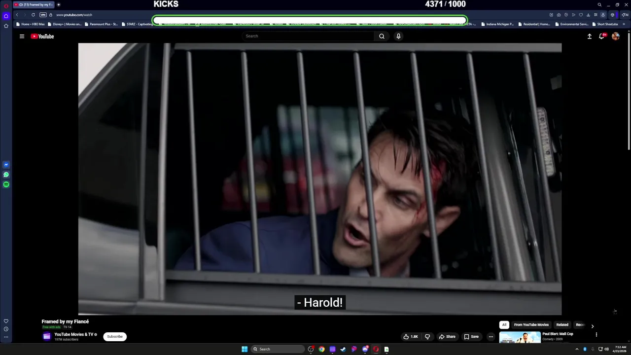Show more filter chips with right arrow
Viewport: 631px width, 355px height.
coord(592,326)
